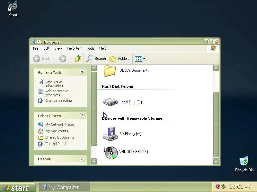The height and width of the screenshot is (192, 257).
Task: Select the 3½ Floppy (A:) drive icon
Action: click(x=110, y=134)
